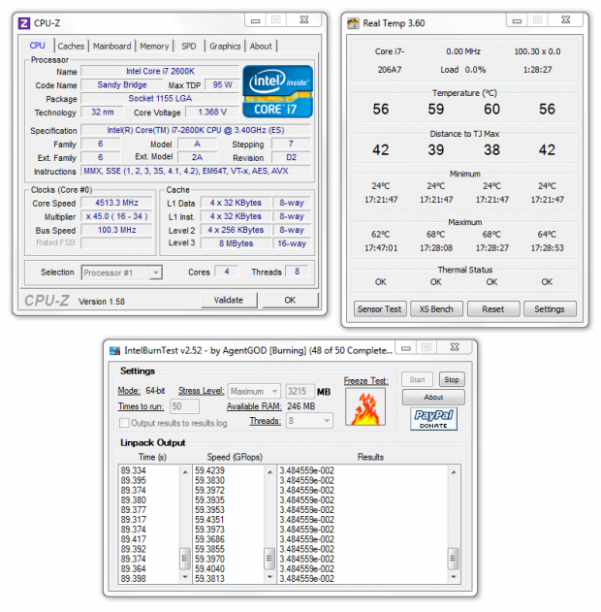Click the Freeze Test label
Image resolution: width=601 pixels, height=612 pixels.
(365, 381)
